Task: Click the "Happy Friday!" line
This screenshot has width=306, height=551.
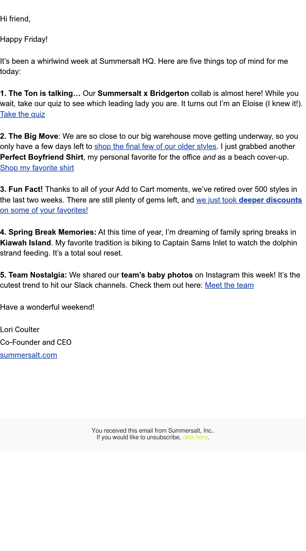Action: 24,39
